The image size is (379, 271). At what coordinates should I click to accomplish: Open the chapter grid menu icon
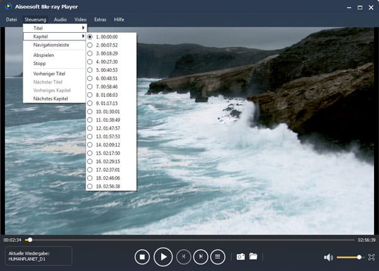[x=218, y=256]
